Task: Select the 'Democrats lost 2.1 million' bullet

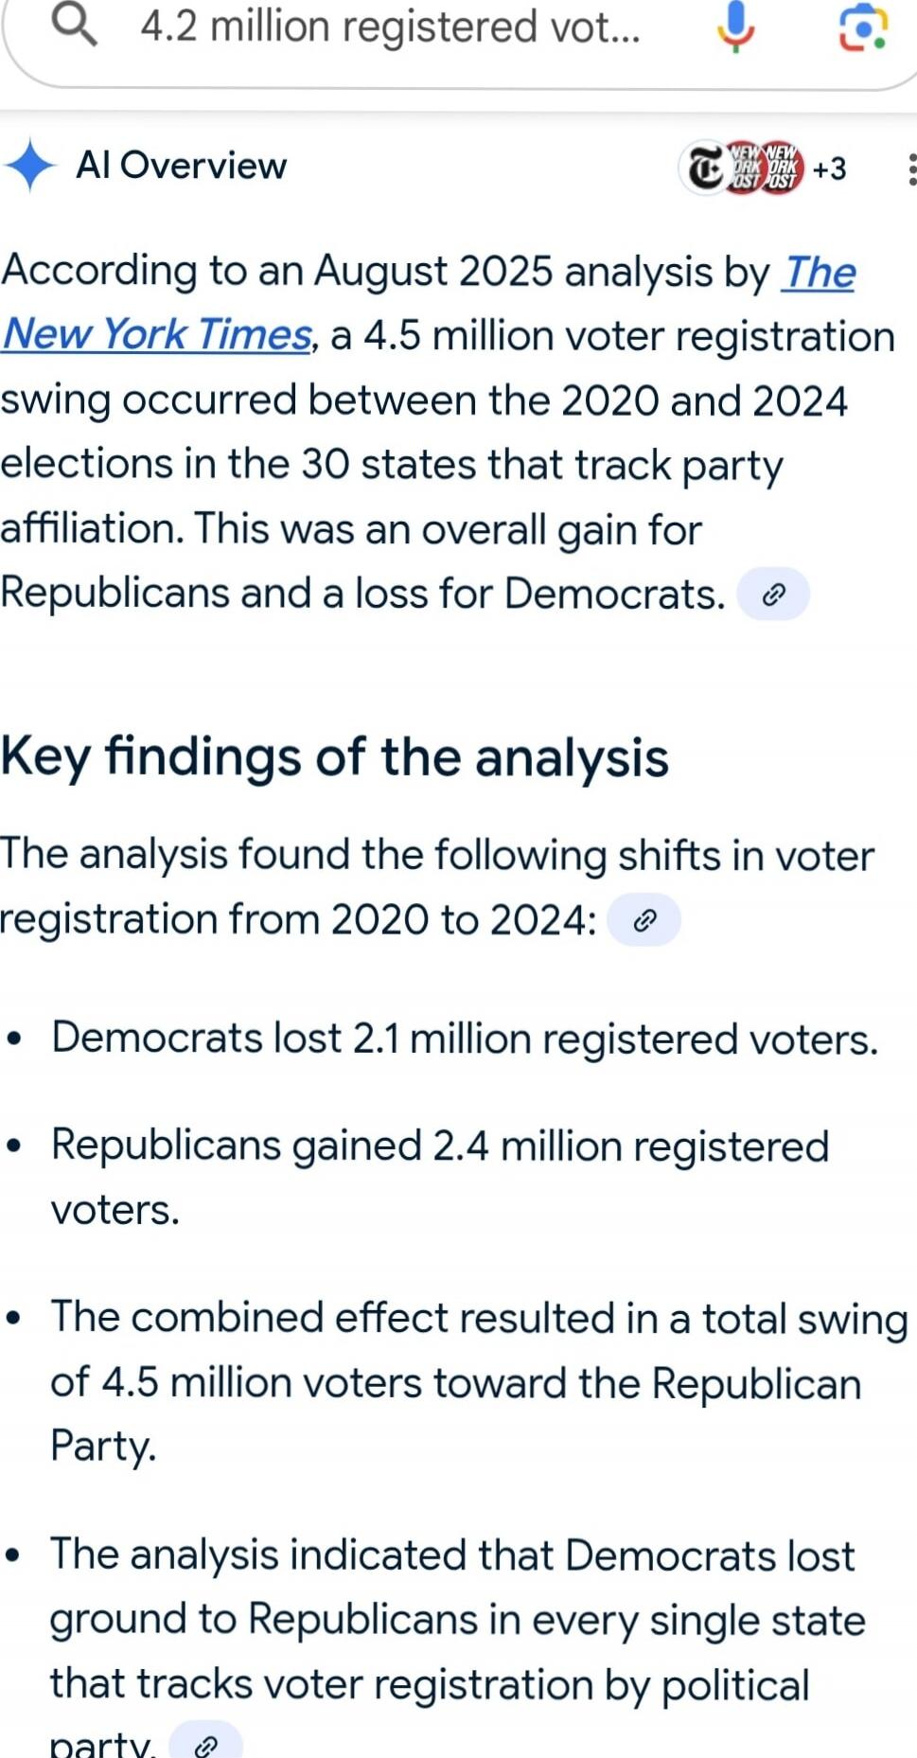Action: coord(465,1039)
